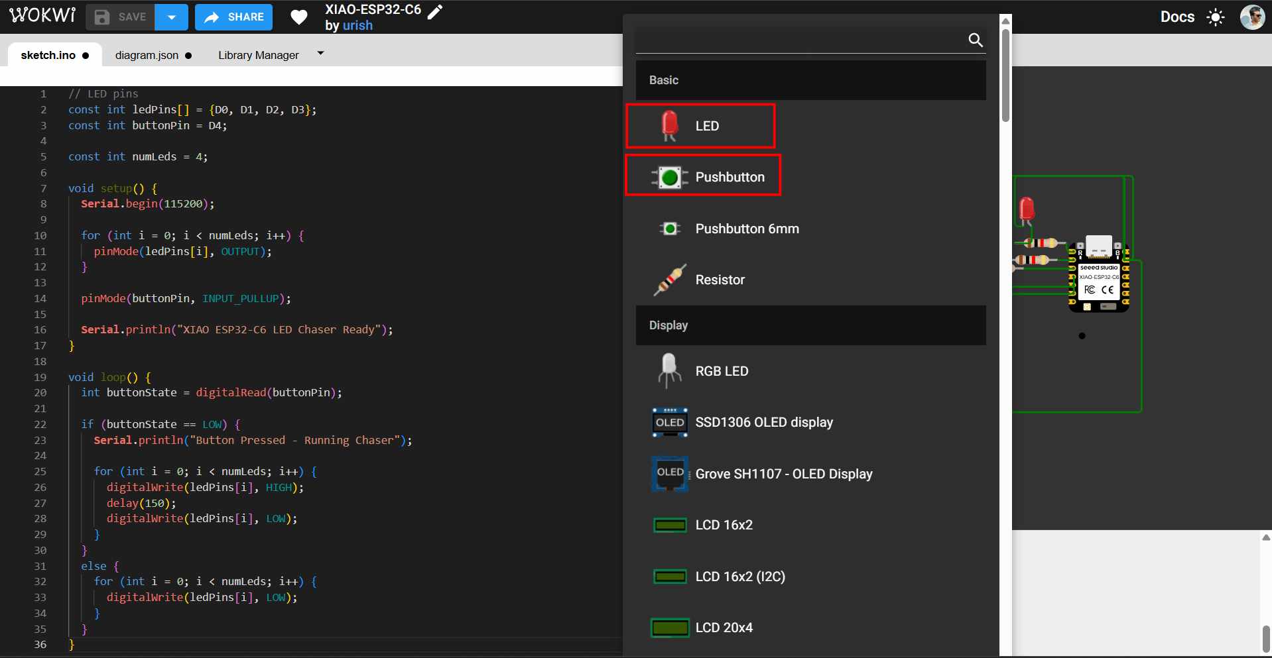The width and height of the screenshot is (1272, 658).
Task: Save the project with SAVE button
Action: coord(120,17)
